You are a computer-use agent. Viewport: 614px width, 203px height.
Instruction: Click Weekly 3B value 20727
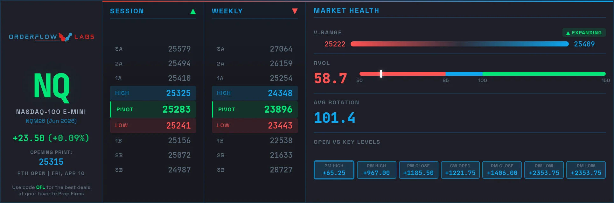coord(281,170)
